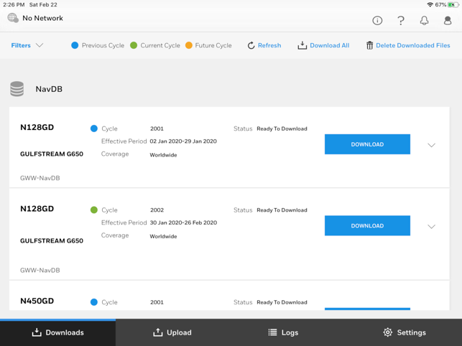462x346 pixels.
Task: Click the Wi-Fi status icon
Action: 430,5
